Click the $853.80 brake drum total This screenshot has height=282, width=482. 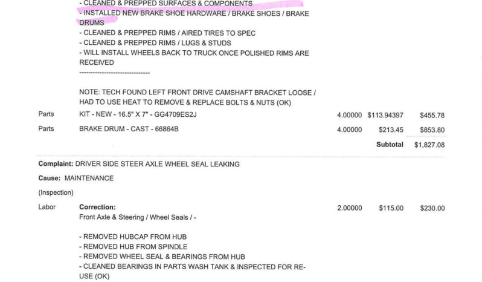tap(432, 130)
